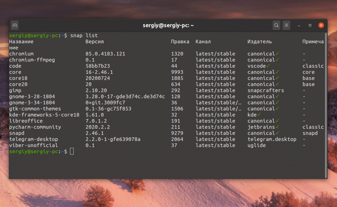Close the terminal with the red button
The height and width of the screenshot is (207, 337).
click(x=321, y=26)
